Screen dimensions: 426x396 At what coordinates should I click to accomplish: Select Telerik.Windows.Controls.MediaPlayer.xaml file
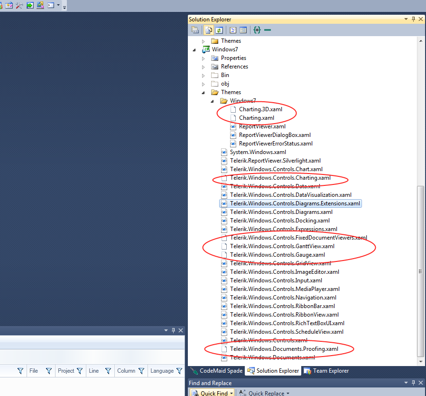pyautogui.click(x=285, y=289)
